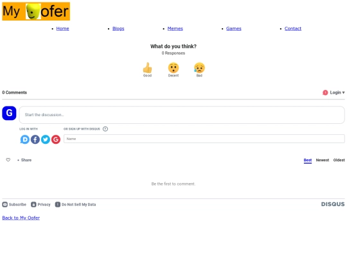
Task: Click the Subscribe button in footer
Action: coord(14,205)
